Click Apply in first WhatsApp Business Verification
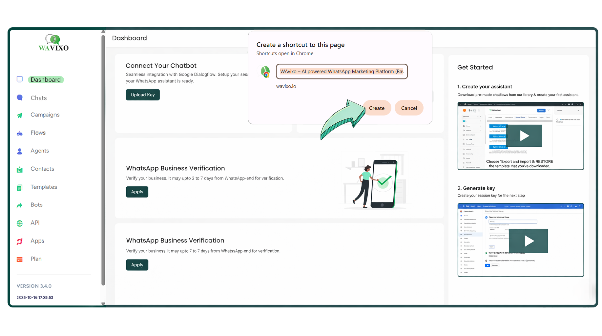The width and height of the screenshot is (602, 336). tap(137, 192)
